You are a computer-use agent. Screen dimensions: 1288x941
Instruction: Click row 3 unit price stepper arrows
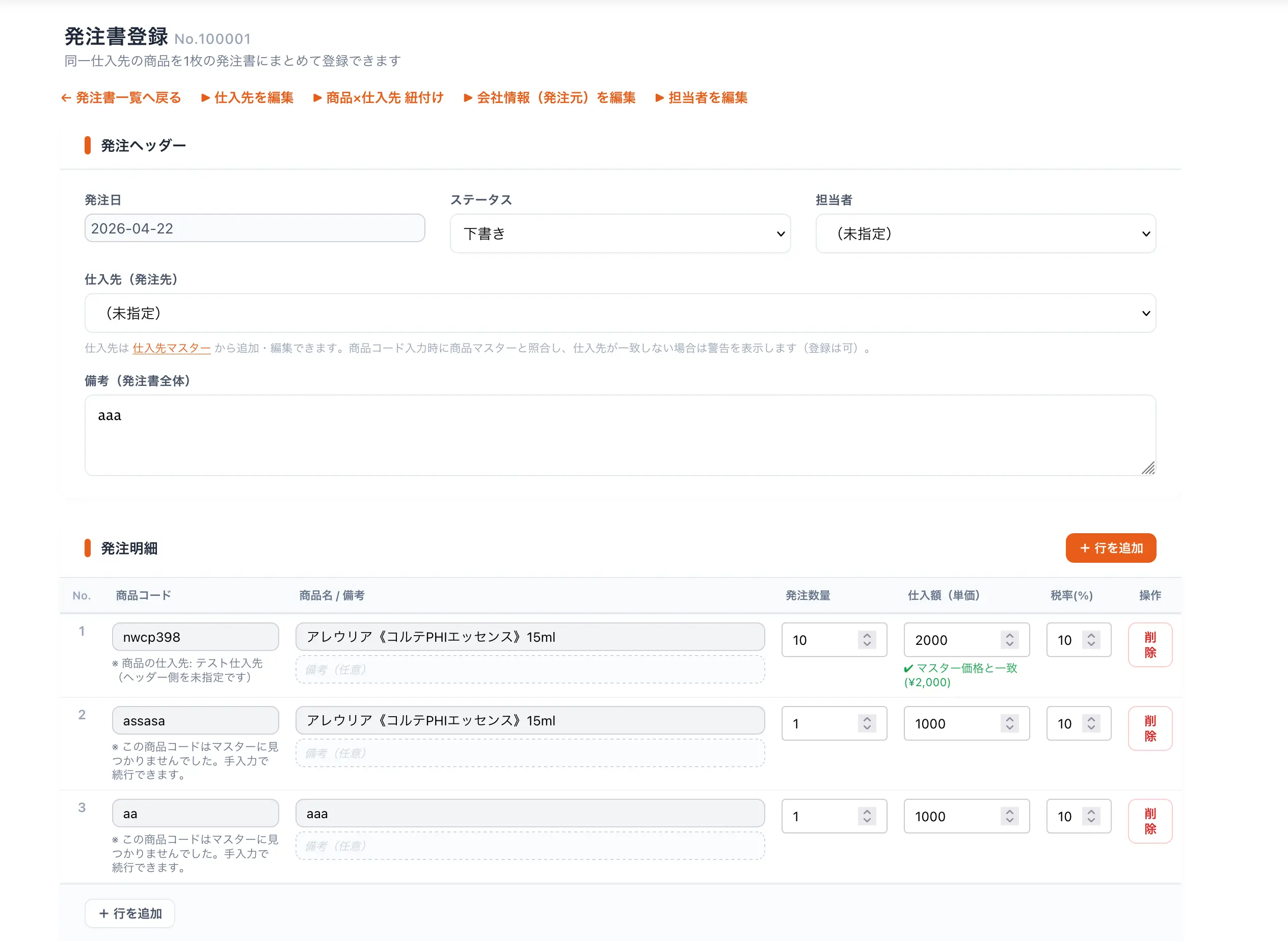pos(1009,816)
